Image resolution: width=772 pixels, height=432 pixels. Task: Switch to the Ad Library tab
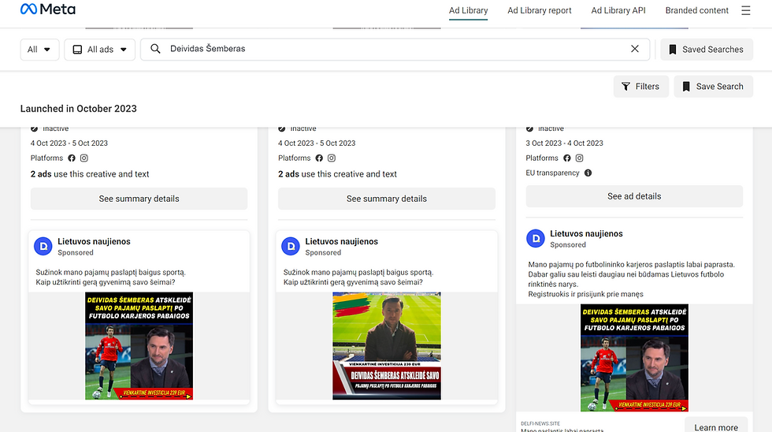coord(468,11)
